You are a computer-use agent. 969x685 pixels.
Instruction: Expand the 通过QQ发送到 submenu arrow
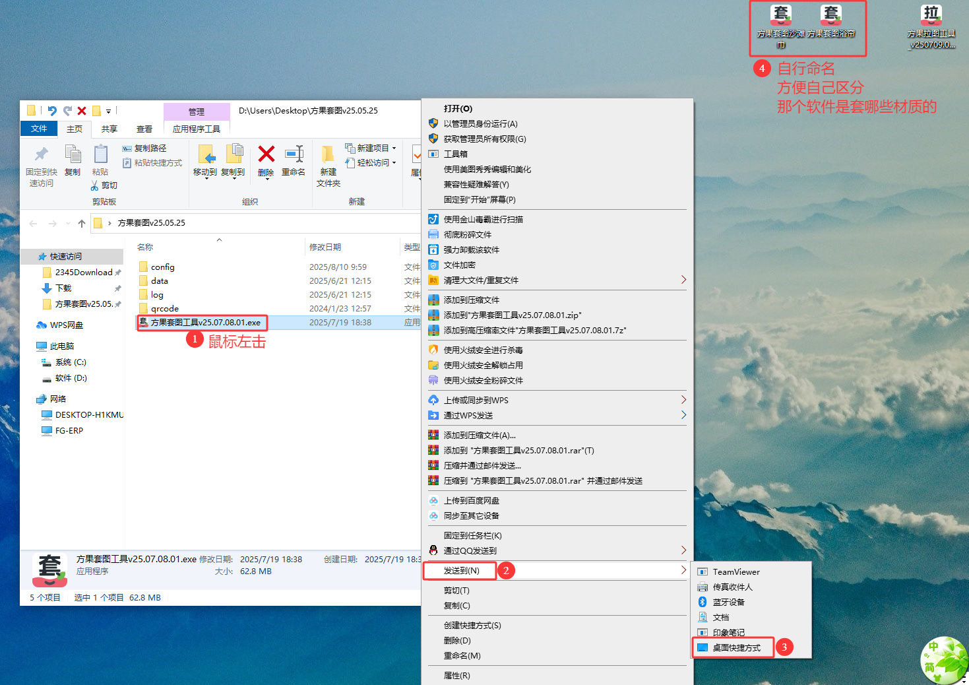683,551
